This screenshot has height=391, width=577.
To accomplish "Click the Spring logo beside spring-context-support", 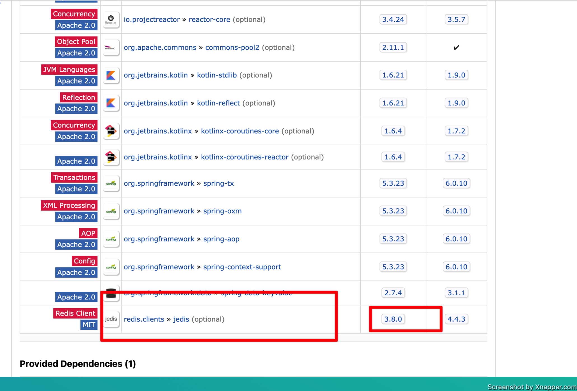I will click(x=111, y=267).
